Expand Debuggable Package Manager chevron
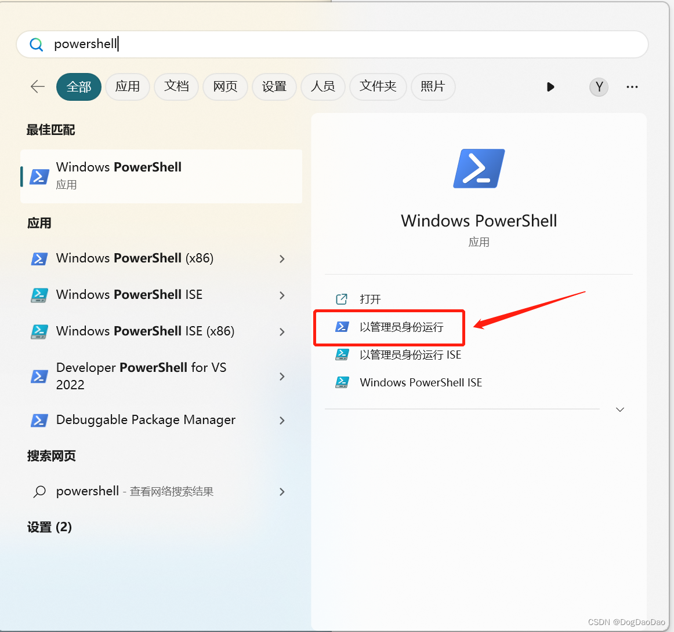 click(x=282, y=421)
